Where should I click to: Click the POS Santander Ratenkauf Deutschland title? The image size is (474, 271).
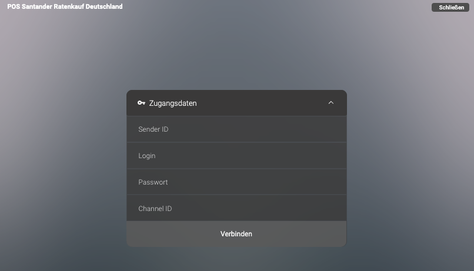coord(65,6)
